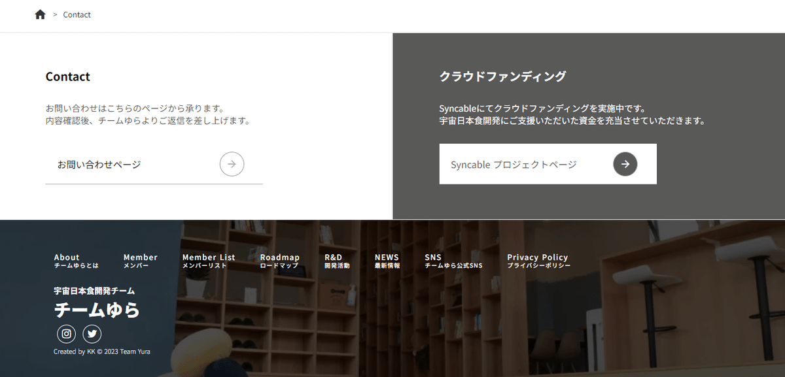The height and width of the screenshot is (377, 785).
Task: Open the お問い合わせページ link
Action: 154,164
